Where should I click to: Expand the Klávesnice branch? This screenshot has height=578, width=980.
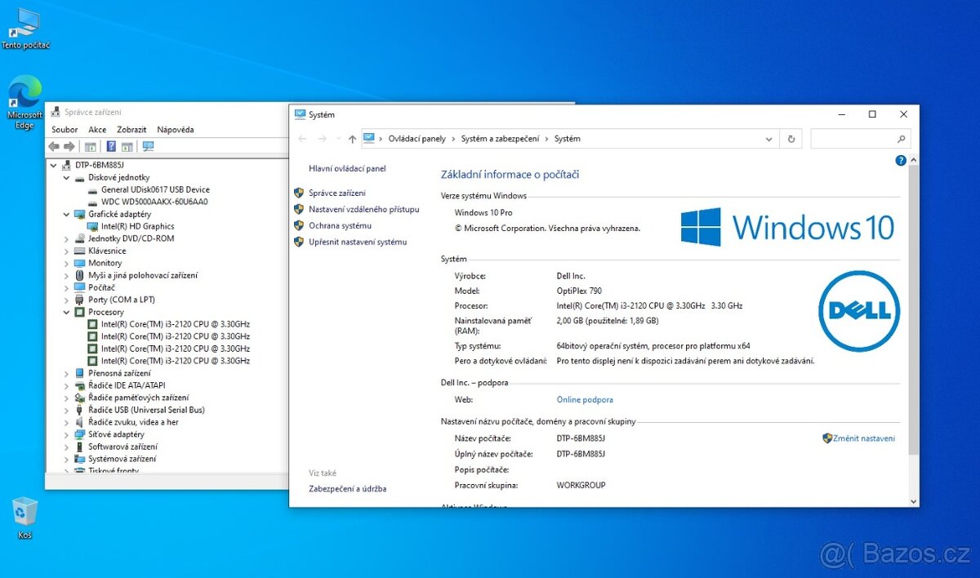point(67,251)
